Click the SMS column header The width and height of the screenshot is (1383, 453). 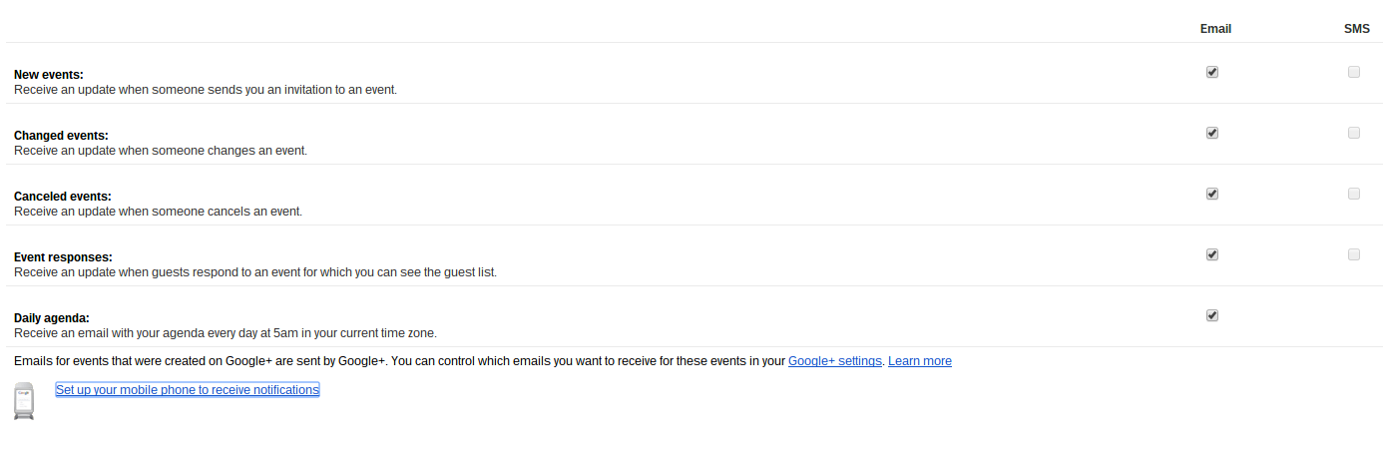click(x=1357, y=29)
